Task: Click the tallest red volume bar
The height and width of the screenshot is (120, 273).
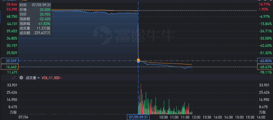Action: [x=141, y=99]
